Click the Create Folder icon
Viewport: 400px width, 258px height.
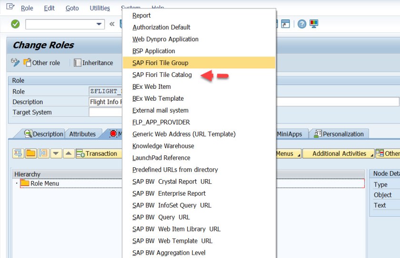31,153
